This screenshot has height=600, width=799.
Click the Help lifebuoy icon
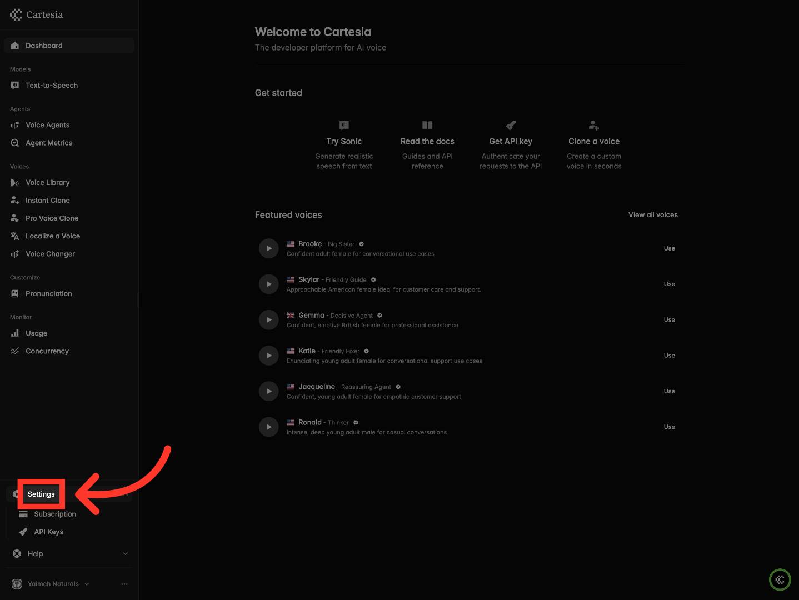17,553
